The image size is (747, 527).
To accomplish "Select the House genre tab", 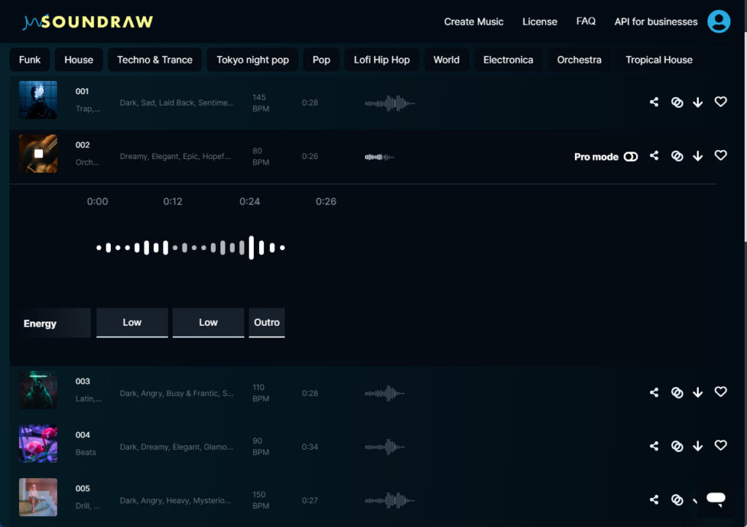I will (x=79, y=60).
